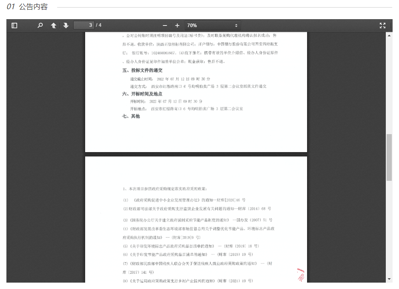Toggle the PDF sidebar panel
The width and height of the screenshot is (399, 289).
coord(14,26)
